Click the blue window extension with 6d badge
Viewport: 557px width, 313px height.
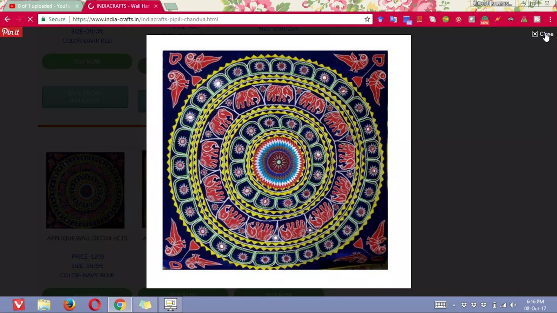click(x=407, y=20)
